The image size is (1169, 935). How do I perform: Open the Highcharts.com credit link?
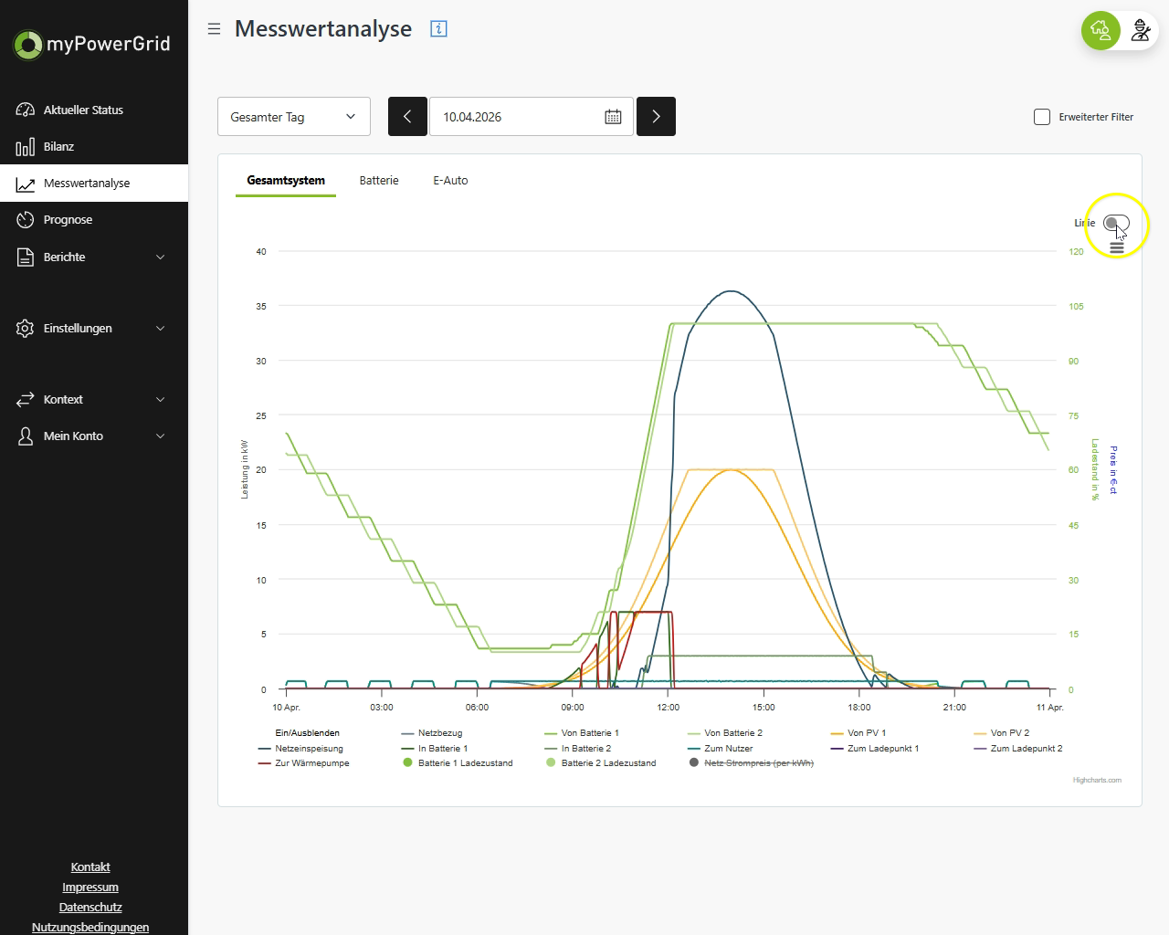pyautogui.click(x=1097, y=781)
